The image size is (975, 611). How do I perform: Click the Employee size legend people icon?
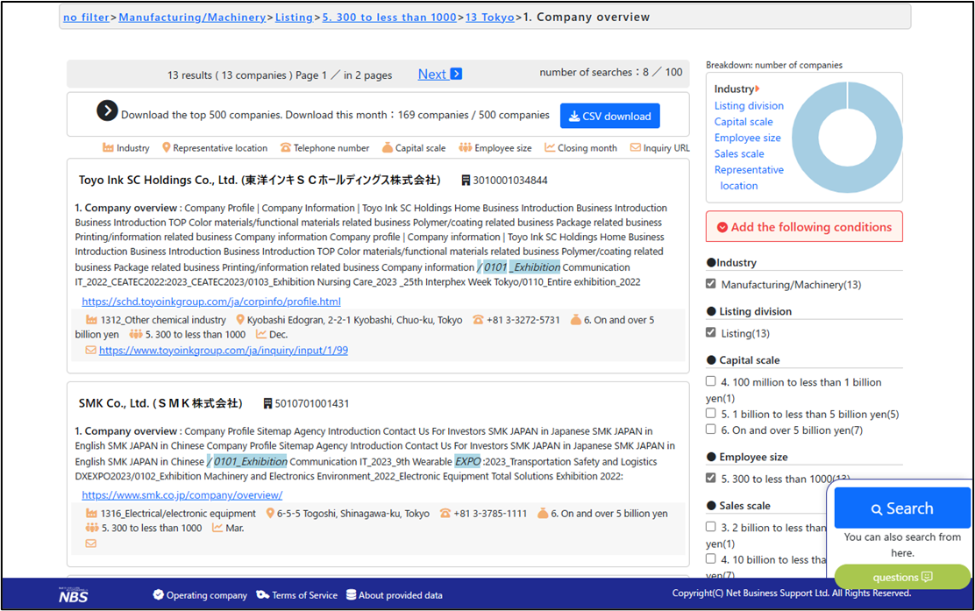[x=465, y=147]
